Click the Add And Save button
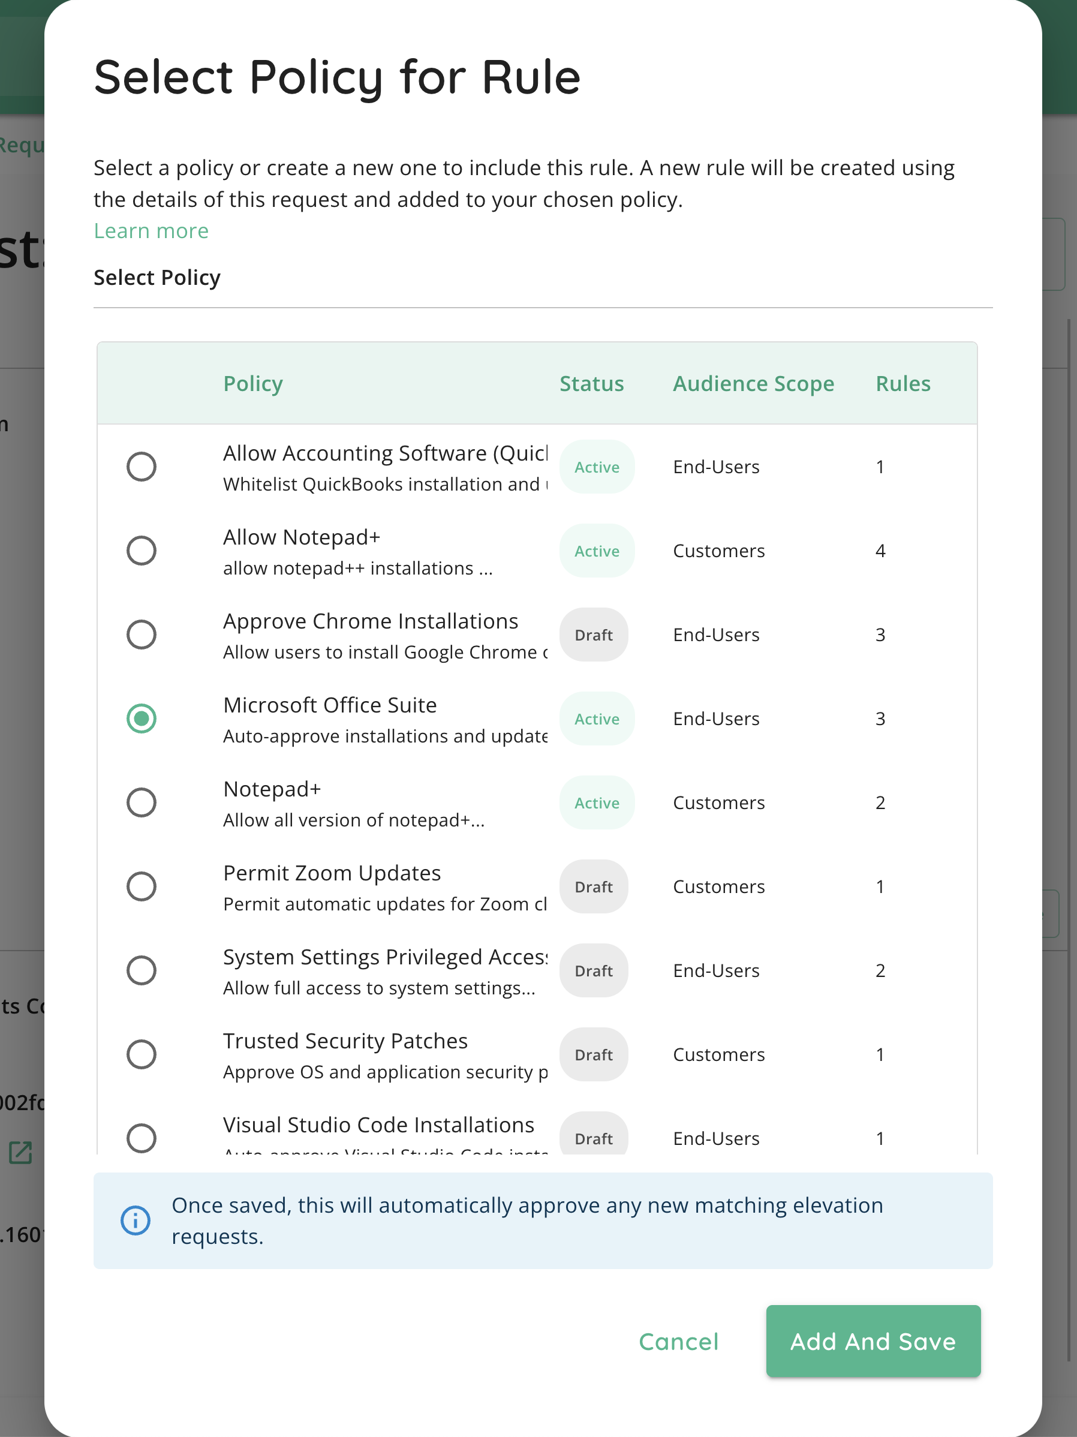The width and height of the screenshot is (1077, 1437). [873, 1342]
